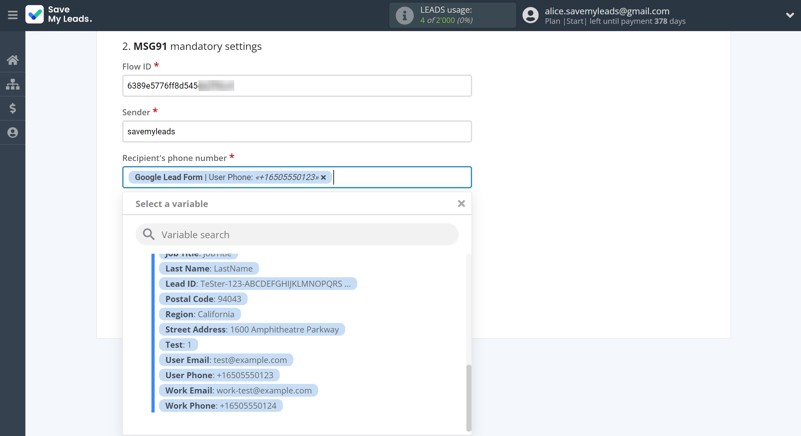Select the User Phone variable

point(219,375)
